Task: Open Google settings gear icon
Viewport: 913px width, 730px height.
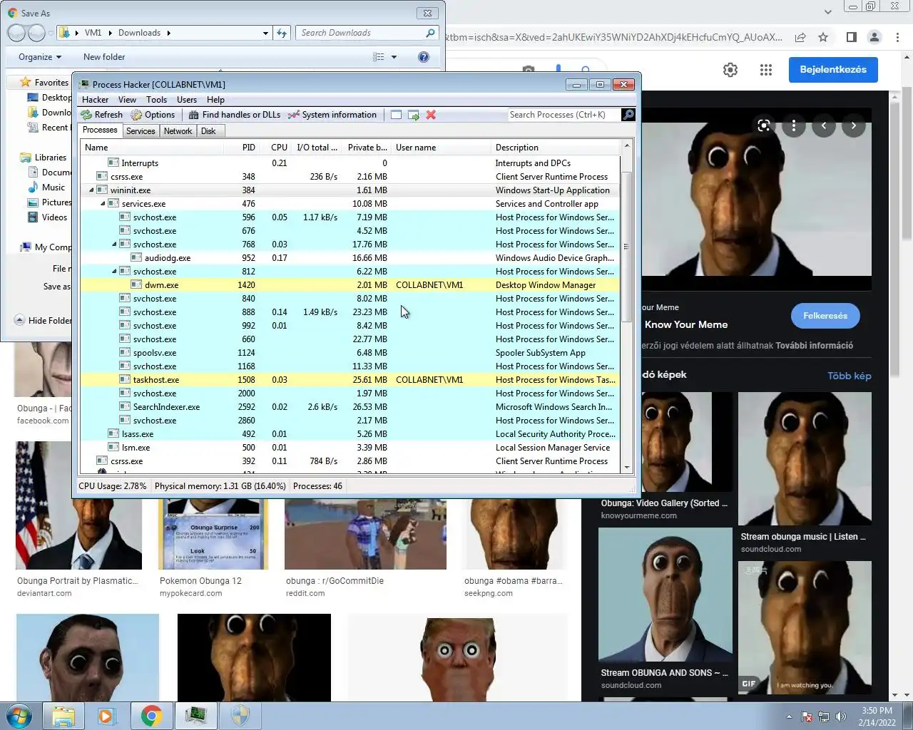Action: 730,70
